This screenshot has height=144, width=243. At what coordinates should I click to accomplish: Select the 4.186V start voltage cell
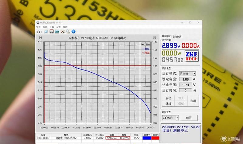(x=87, y=138)
